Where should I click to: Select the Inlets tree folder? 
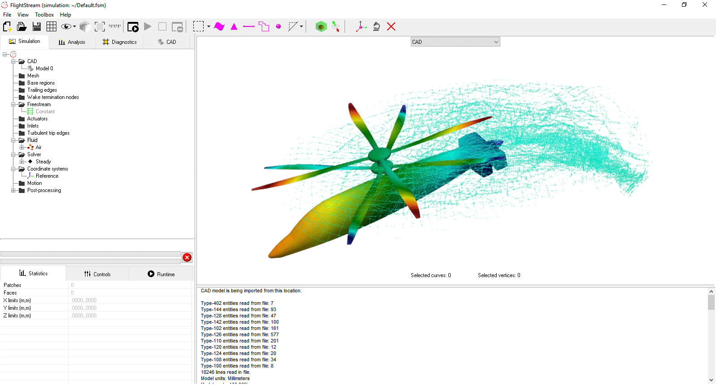(33, 126)
